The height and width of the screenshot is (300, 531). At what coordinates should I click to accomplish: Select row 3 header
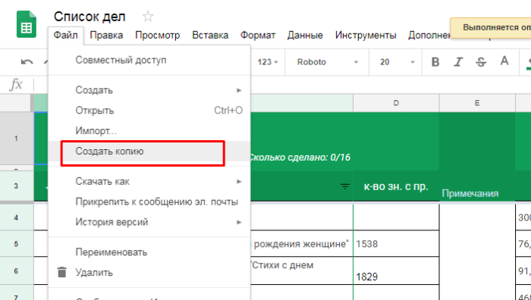click(x=17, y=186)
